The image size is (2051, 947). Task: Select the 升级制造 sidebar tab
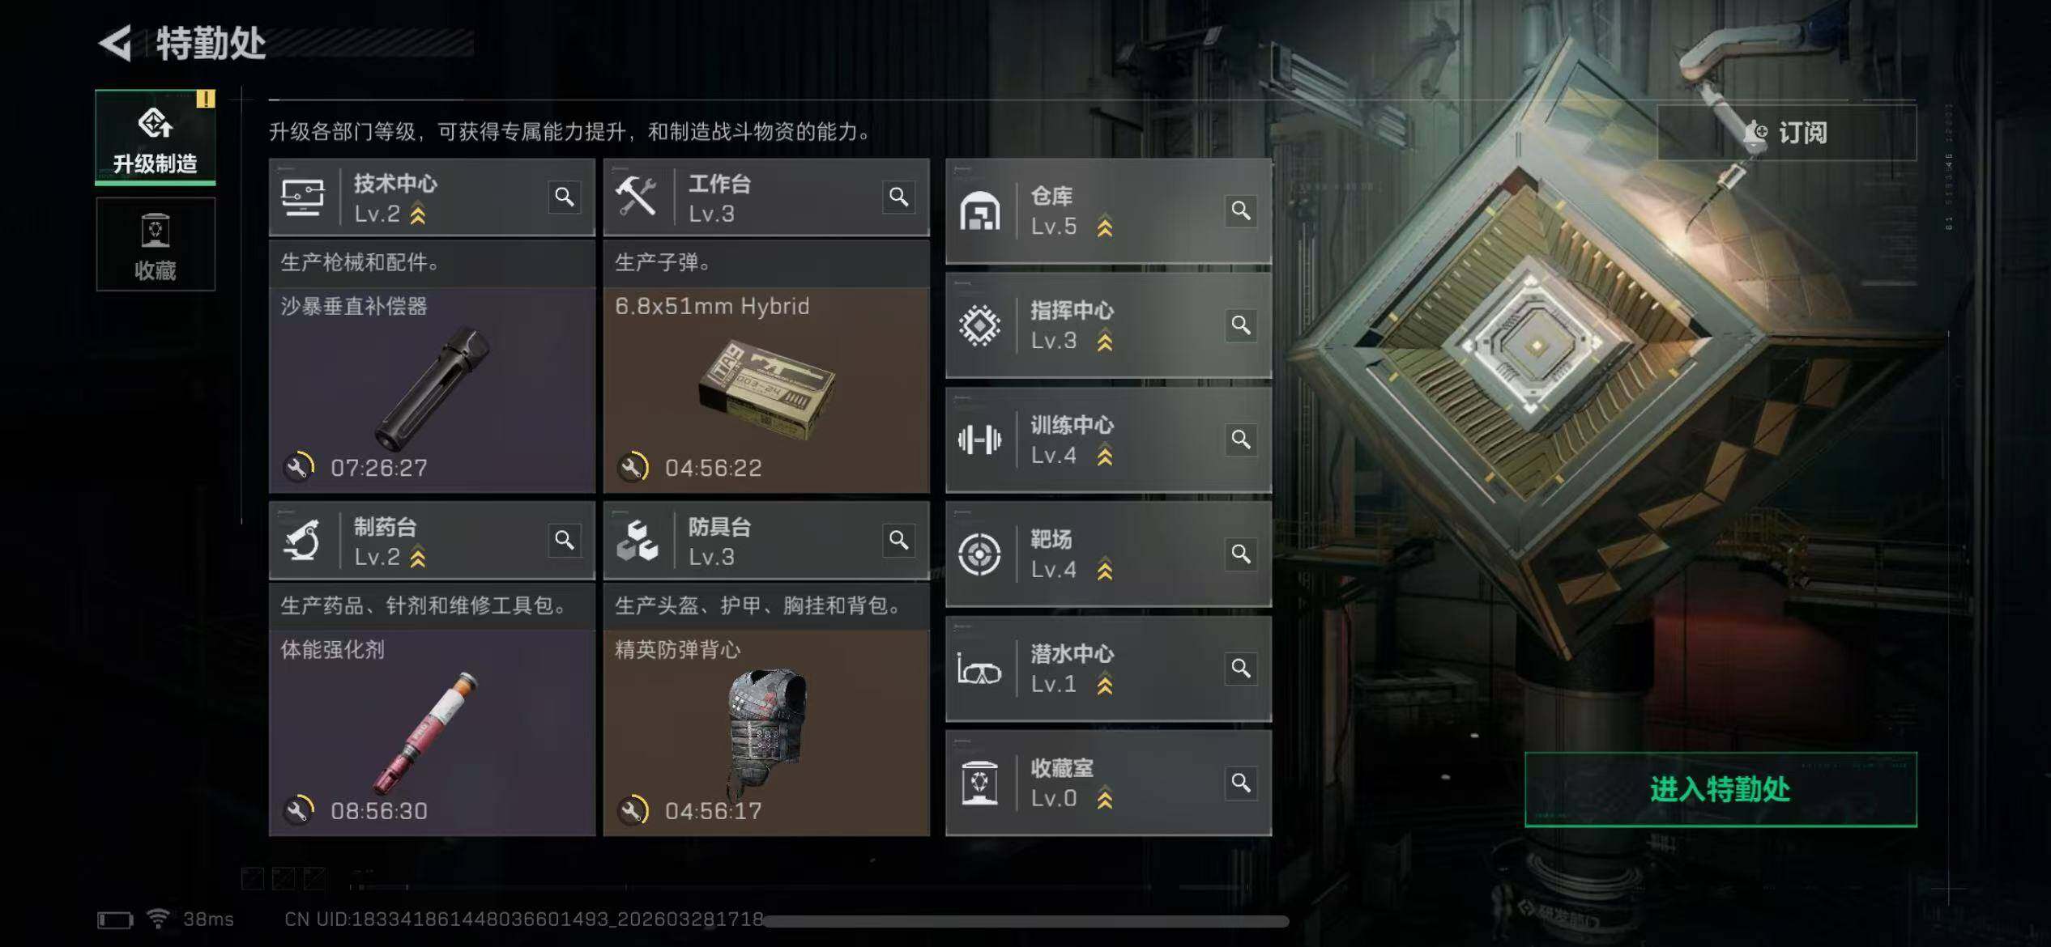coord(156,137)
